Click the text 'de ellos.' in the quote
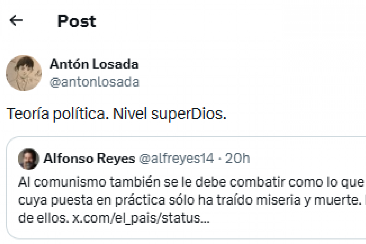 tap(43, 218)
